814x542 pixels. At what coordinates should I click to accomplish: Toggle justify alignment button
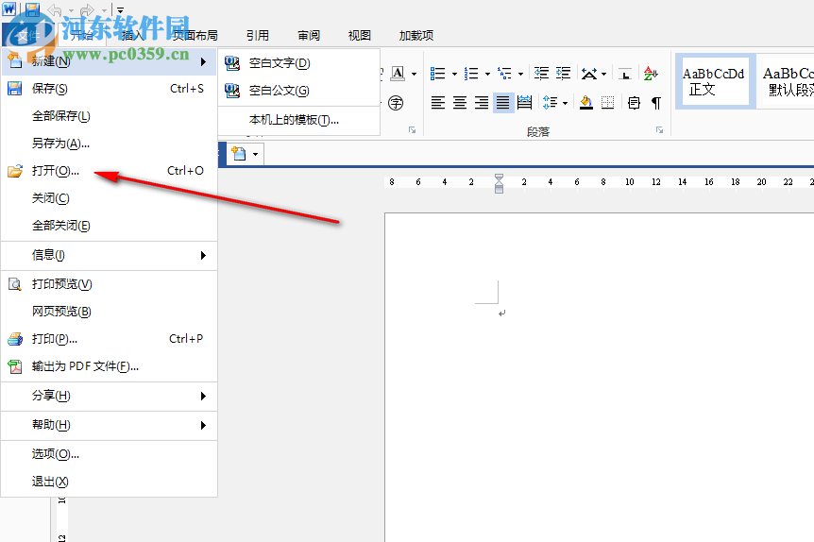503,103
